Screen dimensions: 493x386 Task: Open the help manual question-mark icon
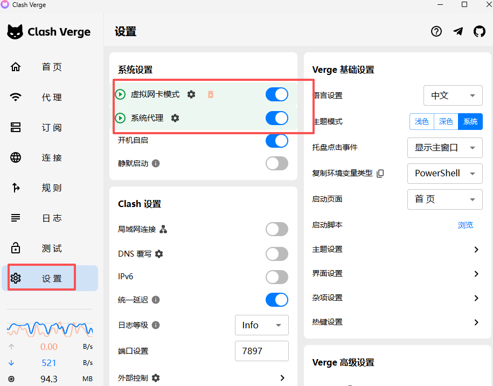(x=436, y=31)
